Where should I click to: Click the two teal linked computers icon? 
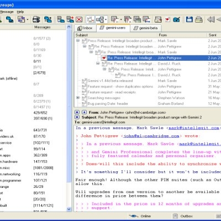tap(9, 19)
